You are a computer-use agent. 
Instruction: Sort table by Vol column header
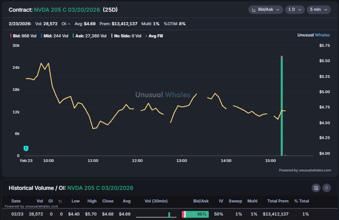40,201
